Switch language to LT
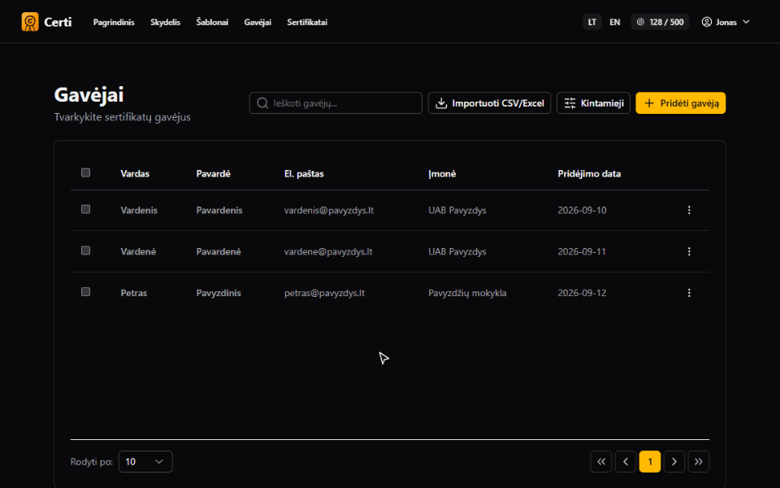 [592, 22]
